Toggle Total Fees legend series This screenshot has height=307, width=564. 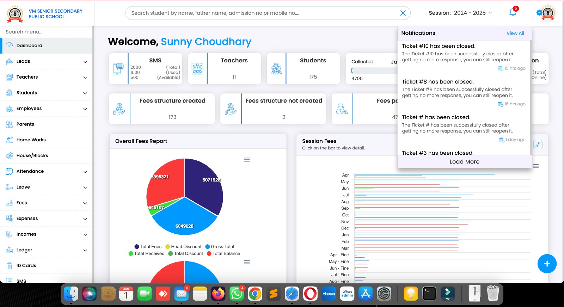148,247
